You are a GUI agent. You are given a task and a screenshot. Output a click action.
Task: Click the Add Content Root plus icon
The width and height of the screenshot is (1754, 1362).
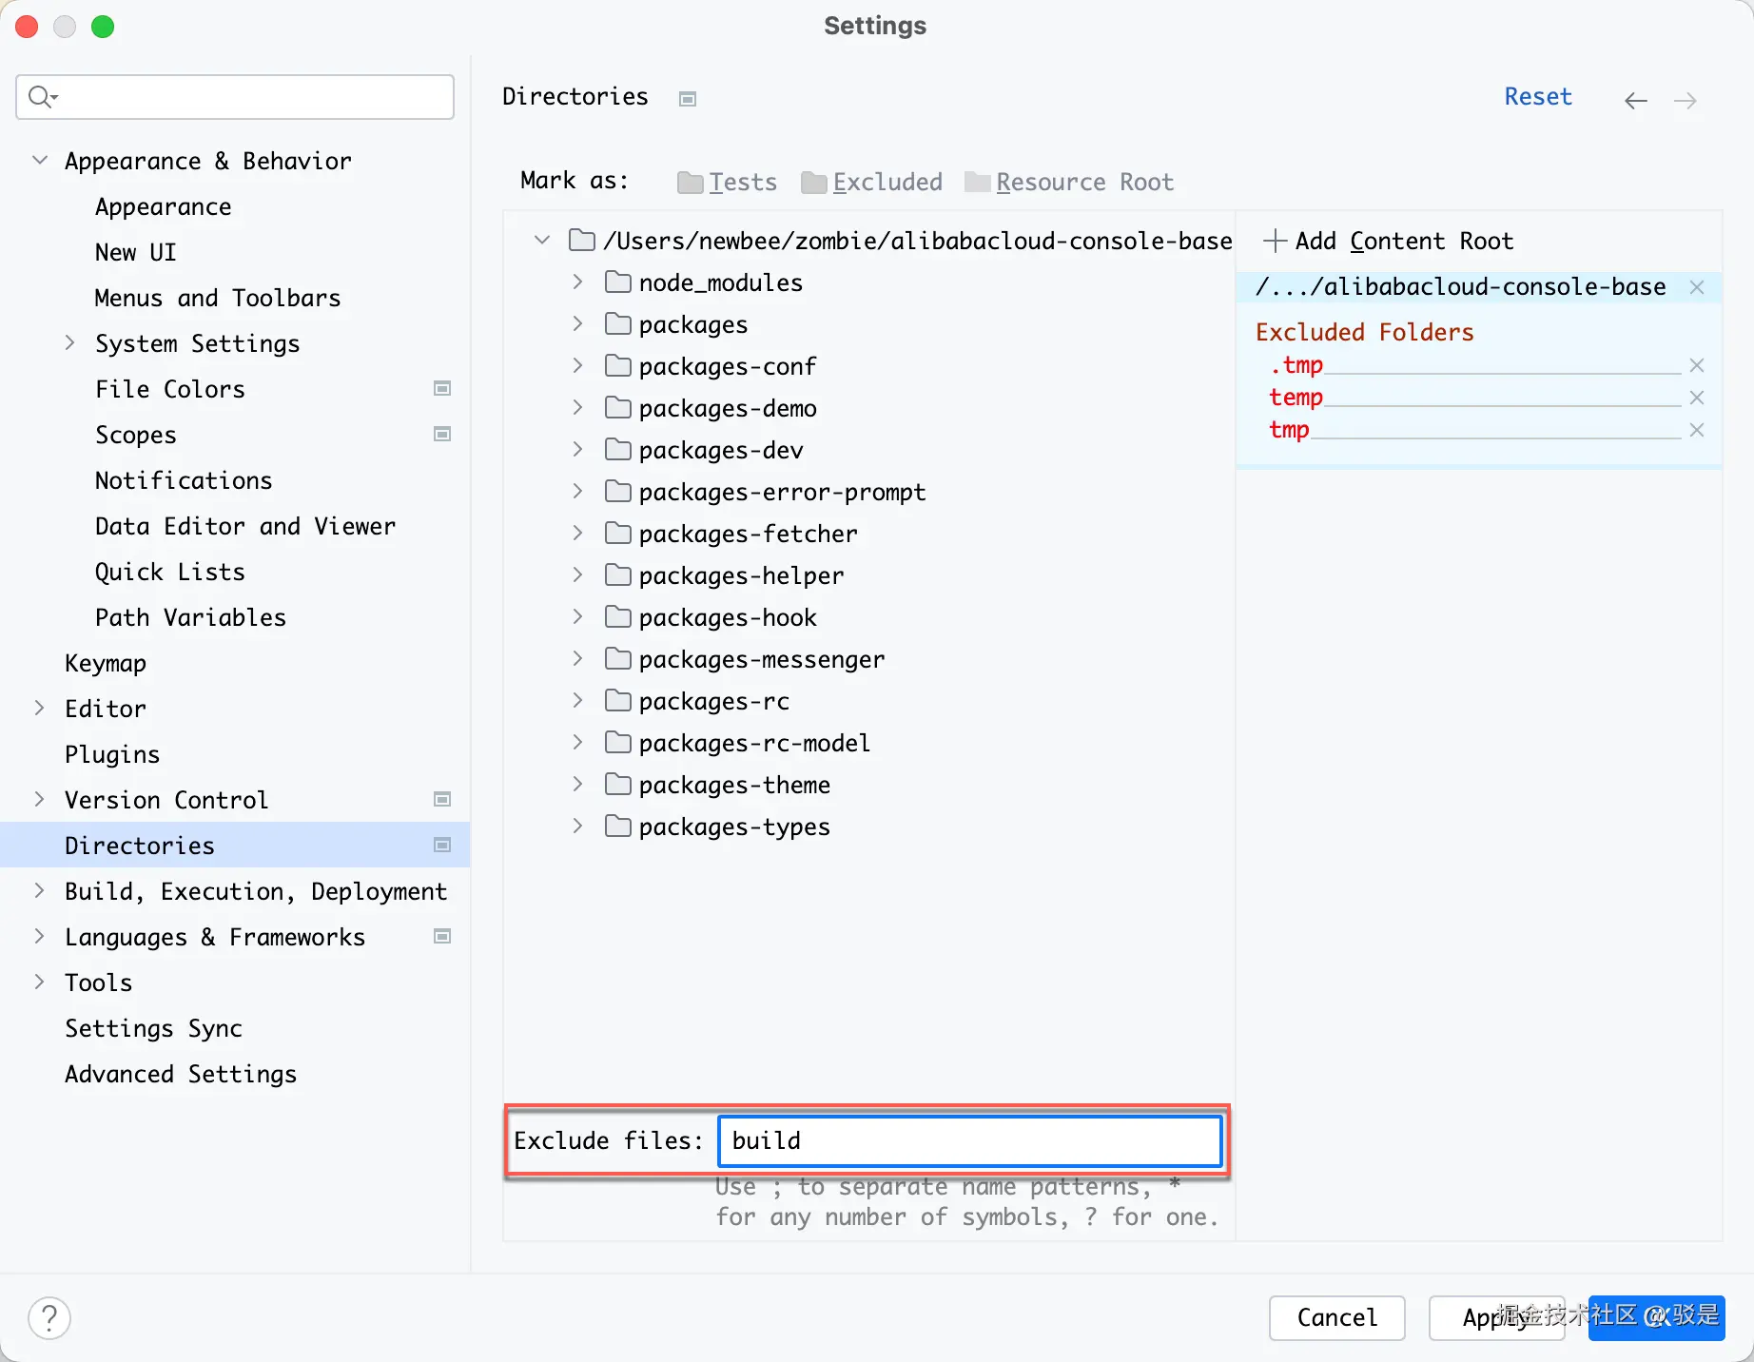(1275, 242)
